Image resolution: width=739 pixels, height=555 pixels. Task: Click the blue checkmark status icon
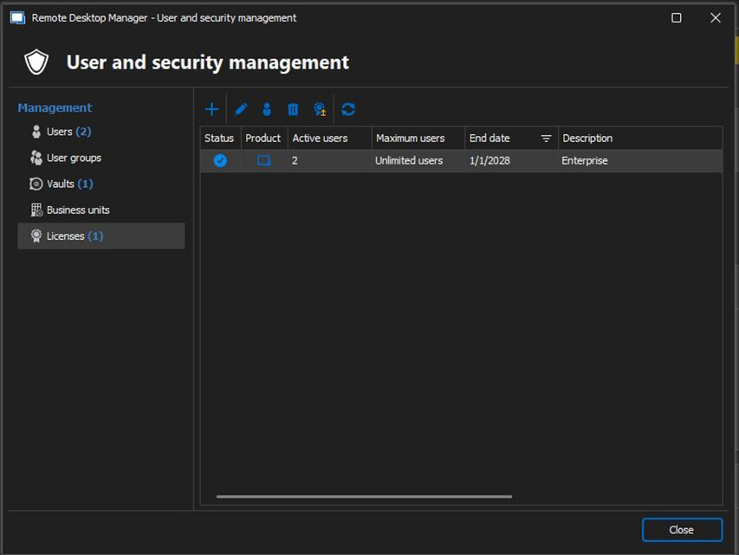click(220, 161)
